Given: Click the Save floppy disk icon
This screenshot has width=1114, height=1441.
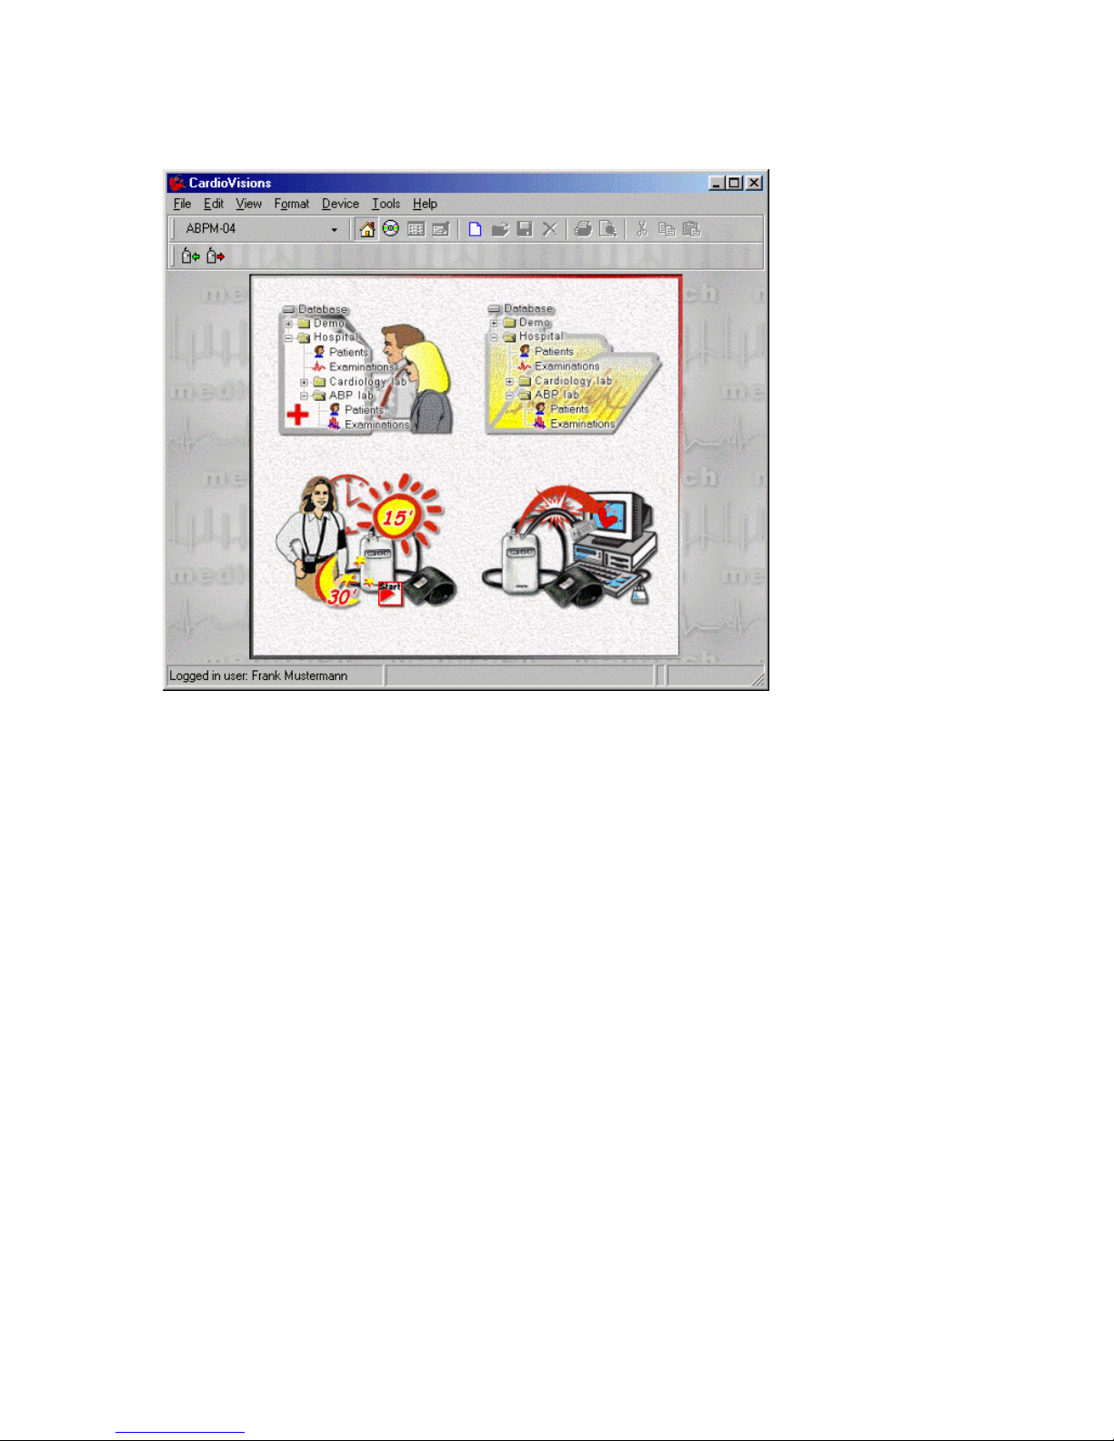Looking at the screenshot, I should [x=525, y=229].
